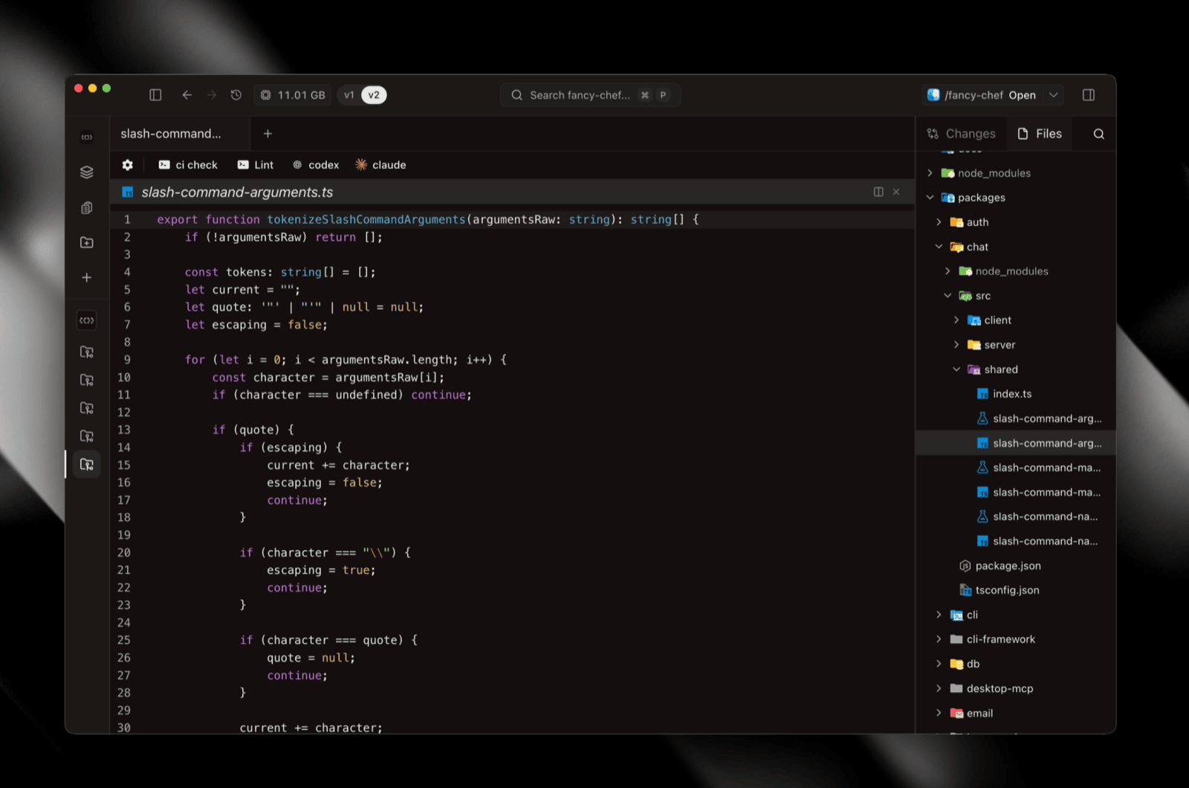Click the split editor icon
This screenshot has height=788, width=1189.
click(878, 192)
